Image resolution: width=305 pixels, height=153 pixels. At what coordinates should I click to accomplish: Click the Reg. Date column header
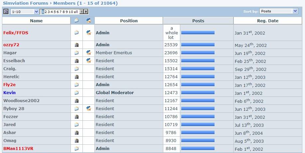pyautogui.click(x=267, y=21)
